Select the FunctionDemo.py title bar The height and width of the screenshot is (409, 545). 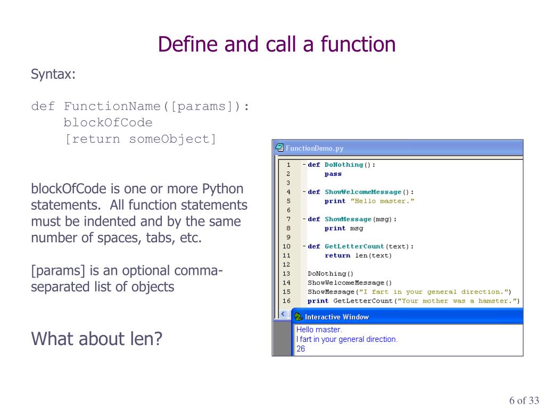398,148
